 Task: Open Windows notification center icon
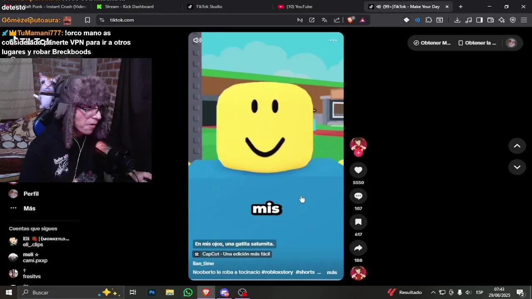pos(520,292)
